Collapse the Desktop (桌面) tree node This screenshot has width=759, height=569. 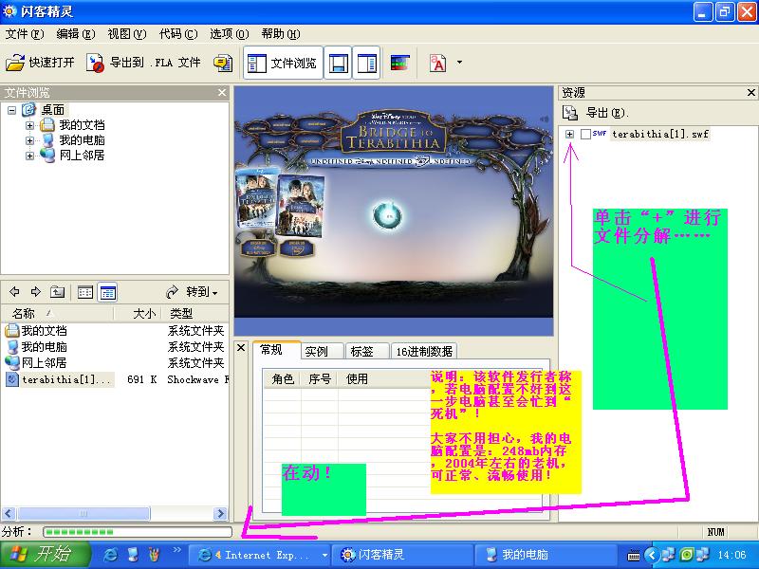(x=12, y=110)
